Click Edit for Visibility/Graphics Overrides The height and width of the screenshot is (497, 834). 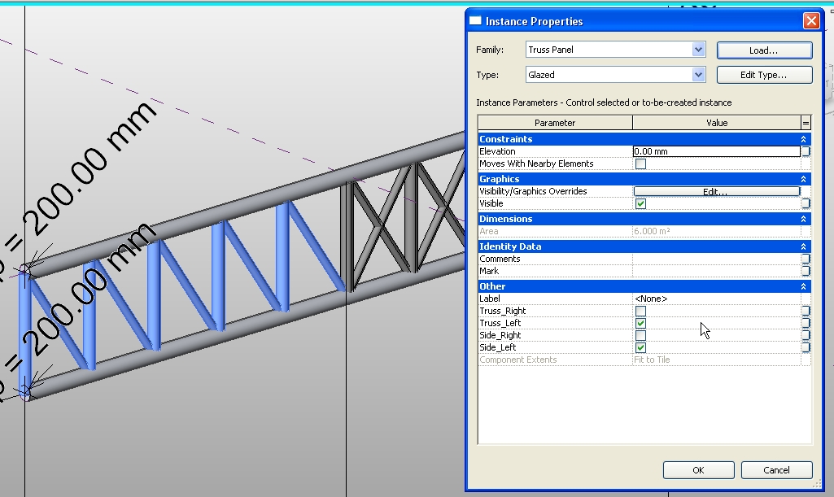coord(717,190)
